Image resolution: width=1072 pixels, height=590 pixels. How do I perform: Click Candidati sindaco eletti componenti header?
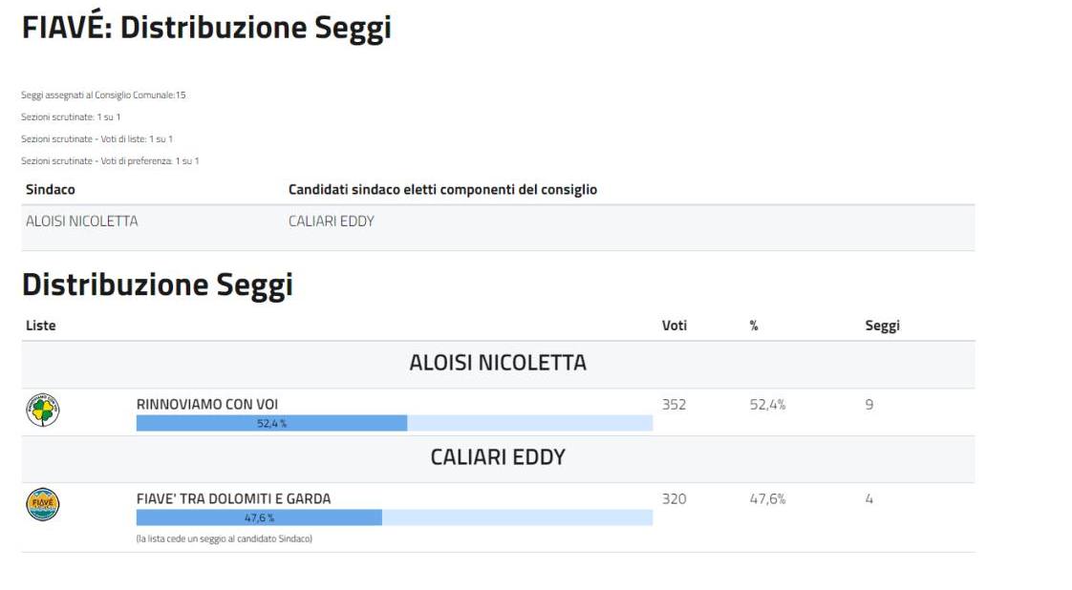click(x=442, y=190)
